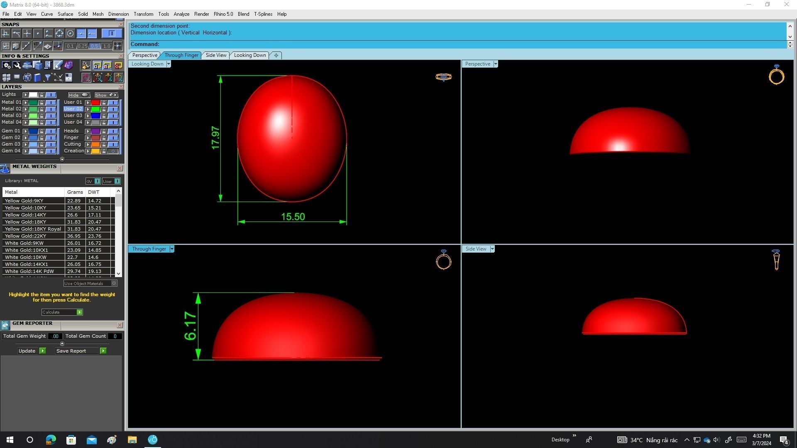797x448 pixels.
Task: Click the quadrant snap icon
Action: 59,33
